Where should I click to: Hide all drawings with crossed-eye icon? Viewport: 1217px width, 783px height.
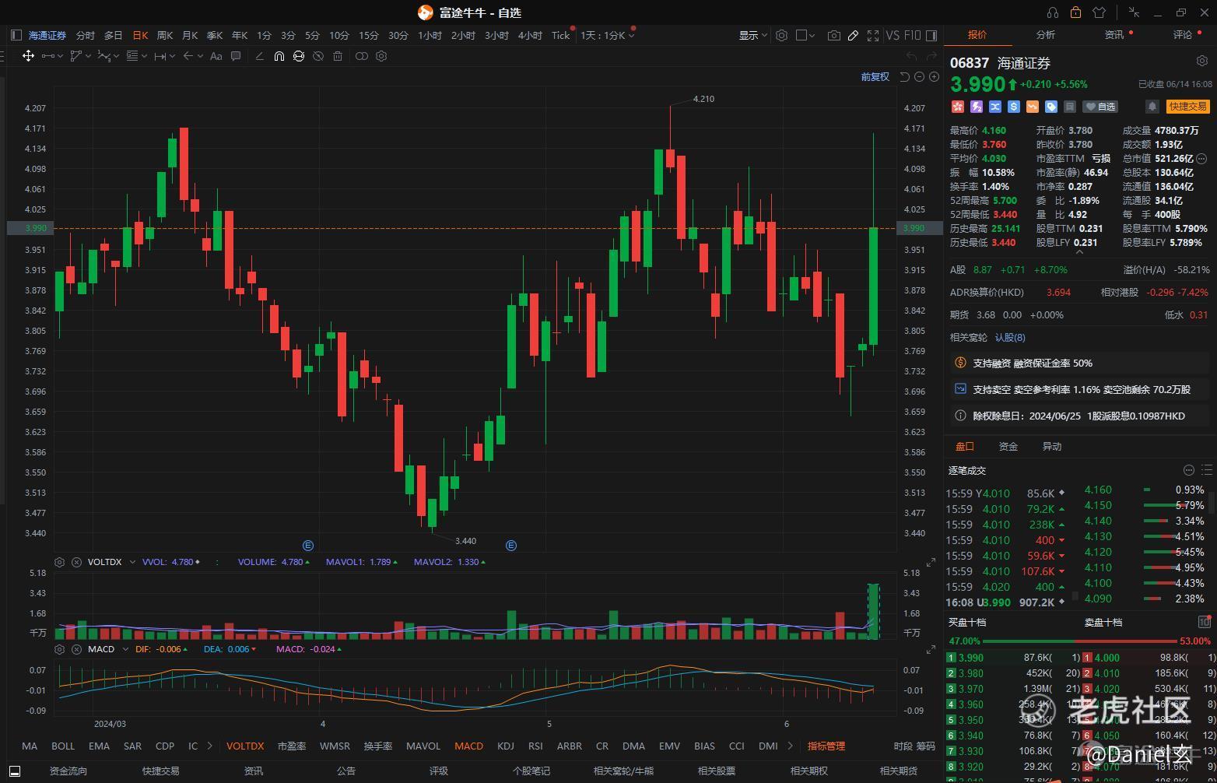[318, 56]
